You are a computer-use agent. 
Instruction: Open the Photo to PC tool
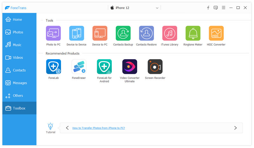[x=53, y=33]
